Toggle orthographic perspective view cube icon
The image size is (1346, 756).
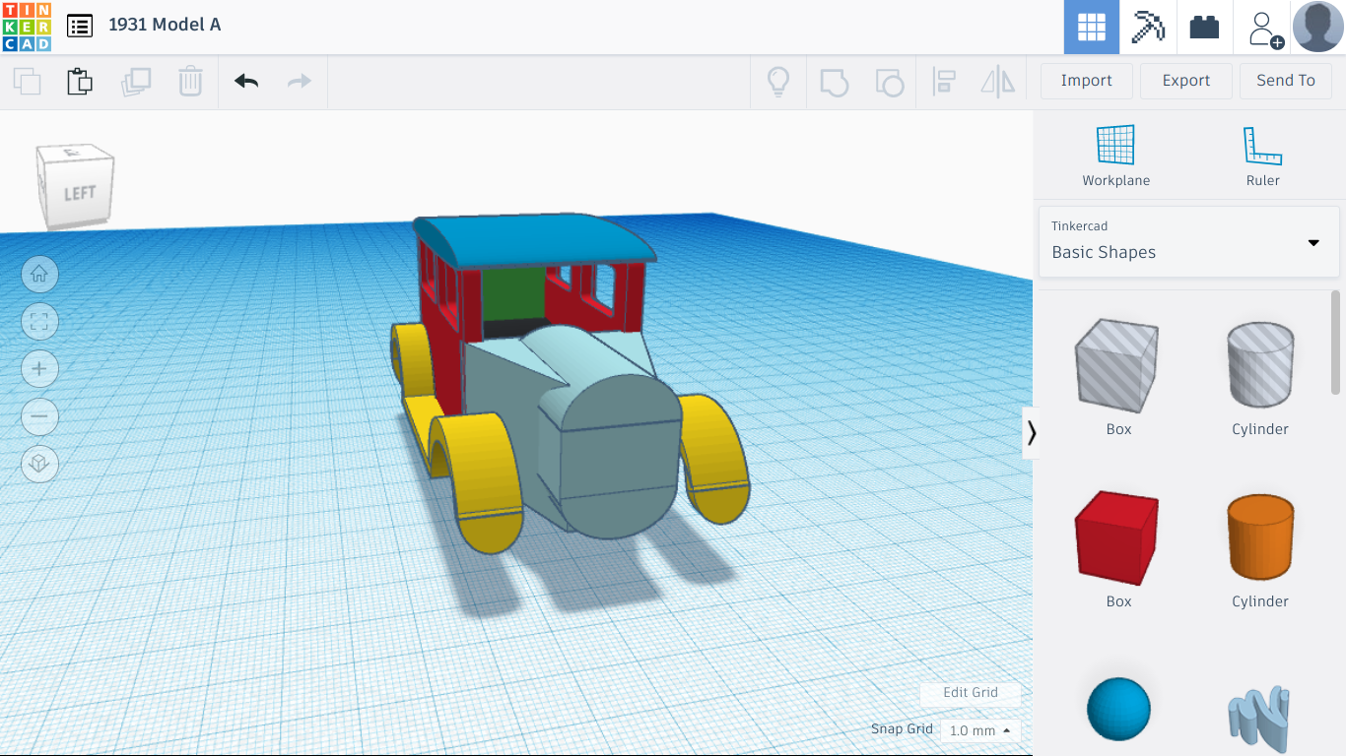[39, 463]
